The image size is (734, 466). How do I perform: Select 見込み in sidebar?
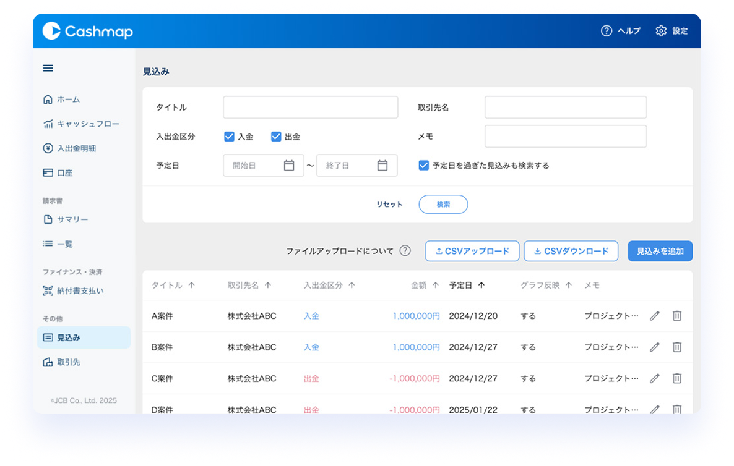[84, 337]
